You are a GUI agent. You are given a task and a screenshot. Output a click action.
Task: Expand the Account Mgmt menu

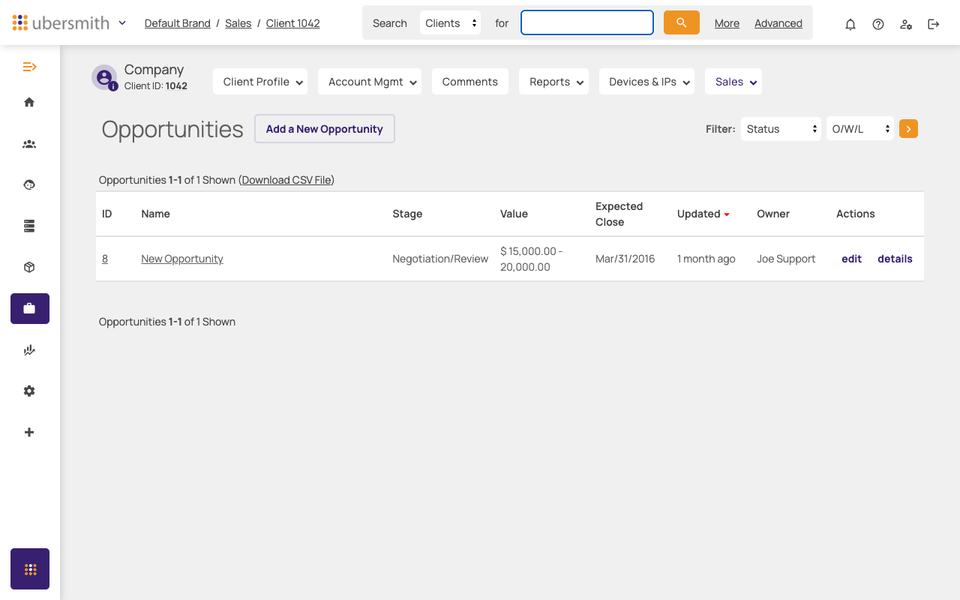pos(370,82)
